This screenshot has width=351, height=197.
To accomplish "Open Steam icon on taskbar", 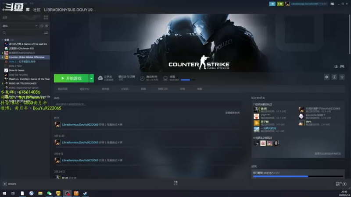I will click(85, 193).
